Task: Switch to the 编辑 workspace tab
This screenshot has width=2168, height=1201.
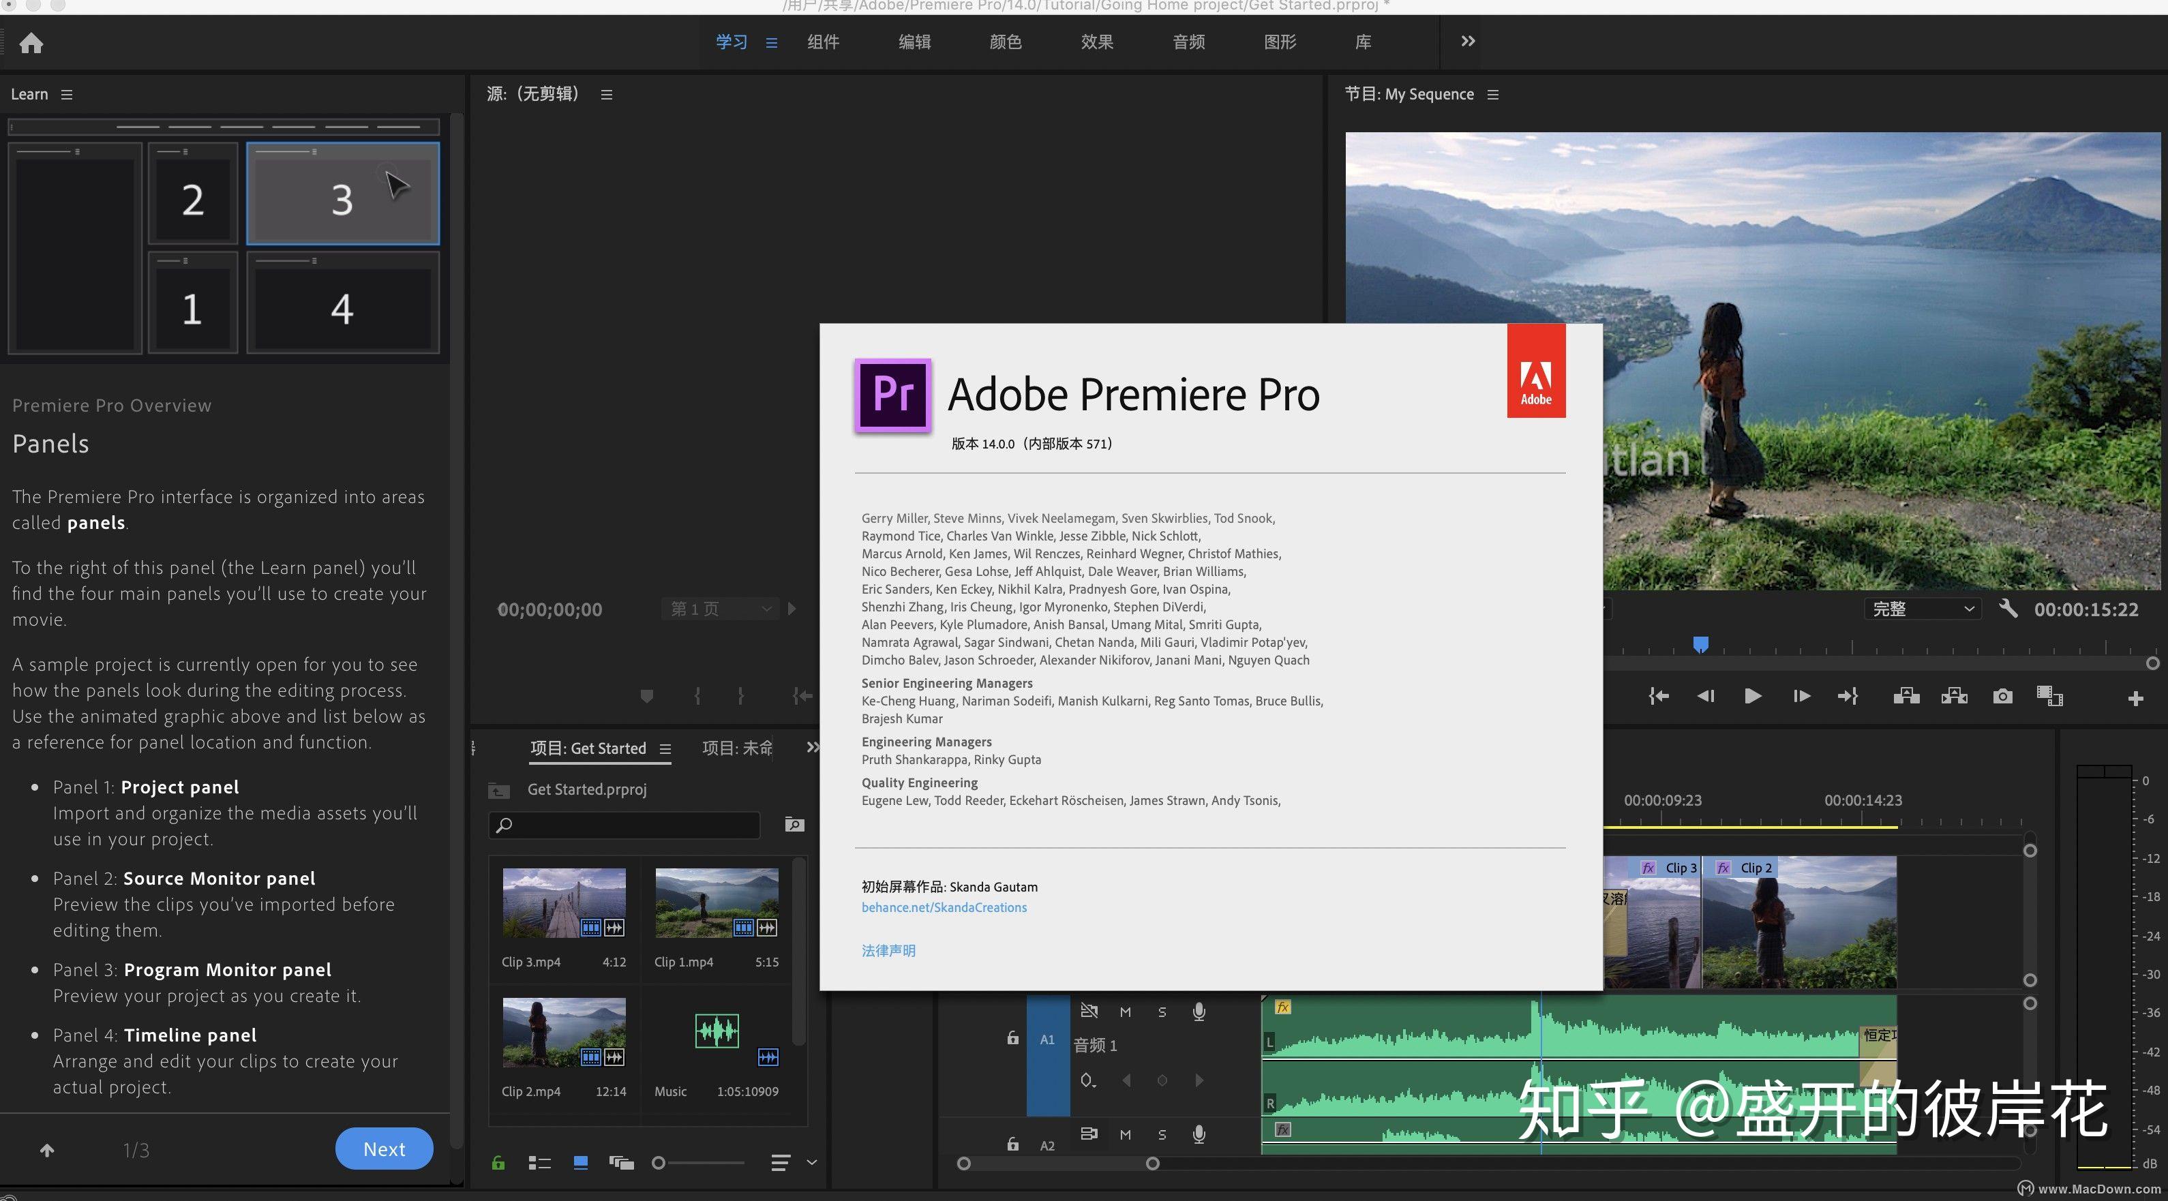Action: (x=914, y=42)
